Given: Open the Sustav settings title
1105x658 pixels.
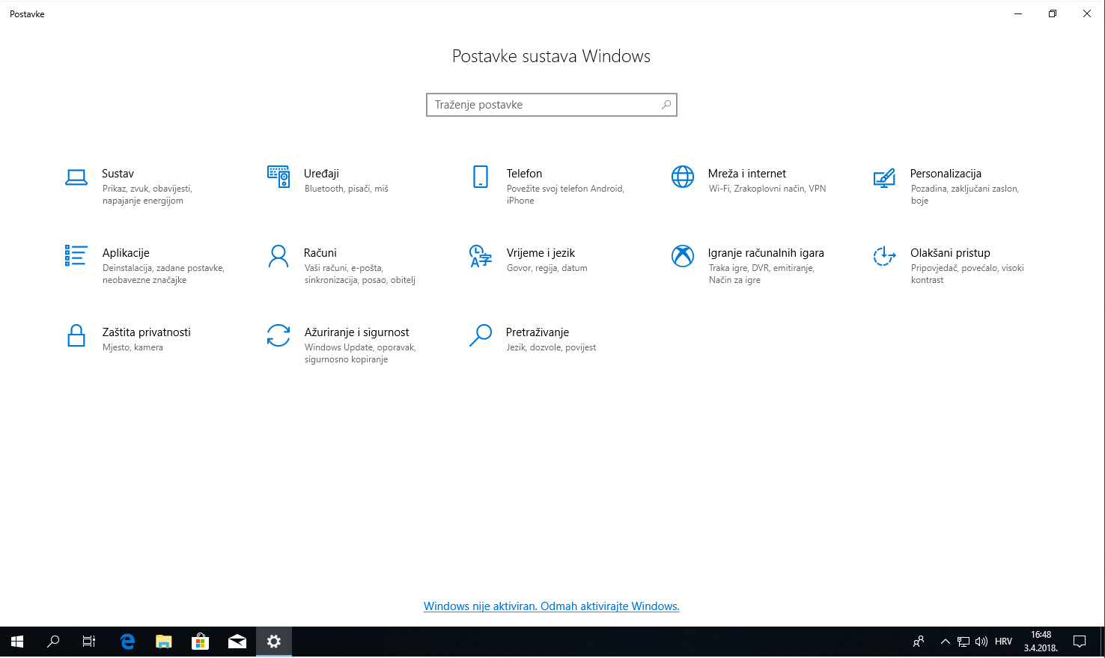Looking at the screenshot, I should (118, 174).
